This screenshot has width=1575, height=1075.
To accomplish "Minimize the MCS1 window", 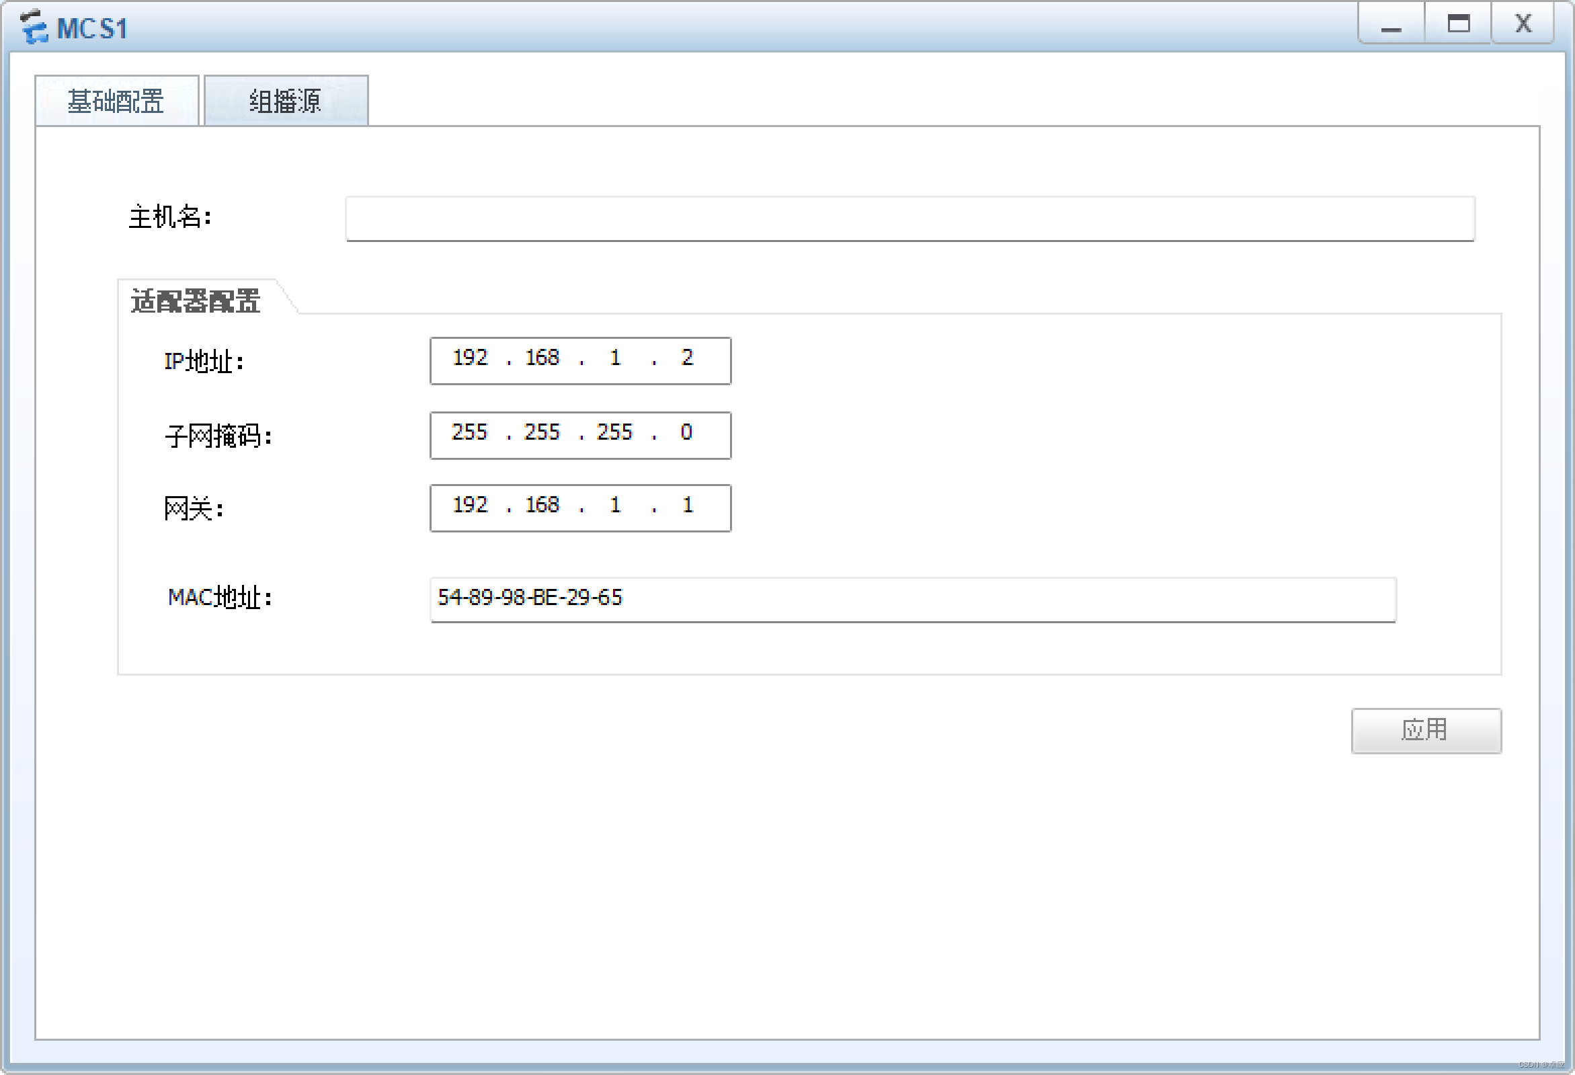I will (x=1391, y=24).
